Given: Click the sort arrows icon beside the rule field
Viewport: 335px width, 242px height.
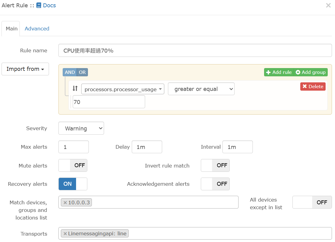Looking at the screenshot, I should click(75, 89).
